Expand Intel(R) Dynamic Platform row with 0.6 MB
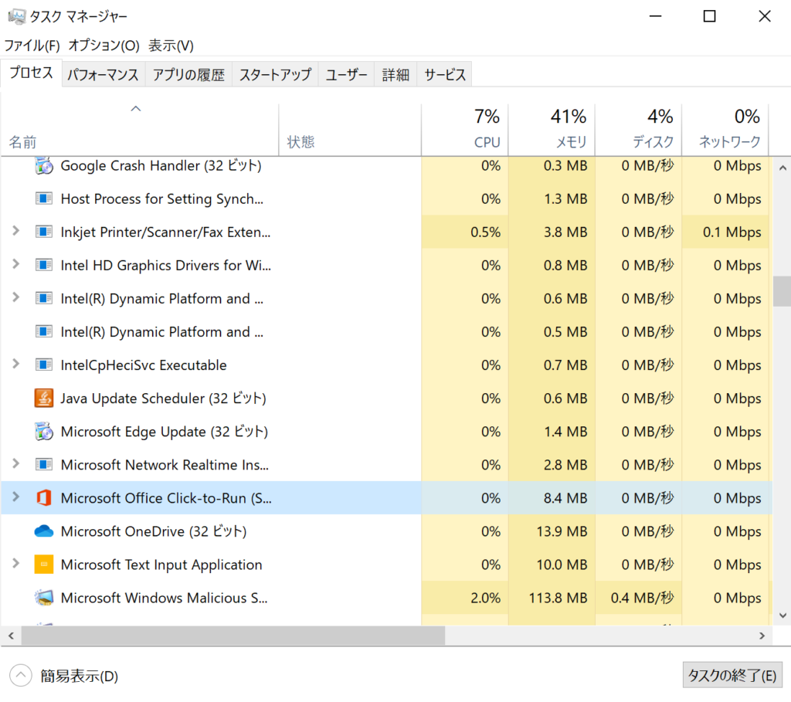The height and width of the screenshot is (702, 791). 16,297
